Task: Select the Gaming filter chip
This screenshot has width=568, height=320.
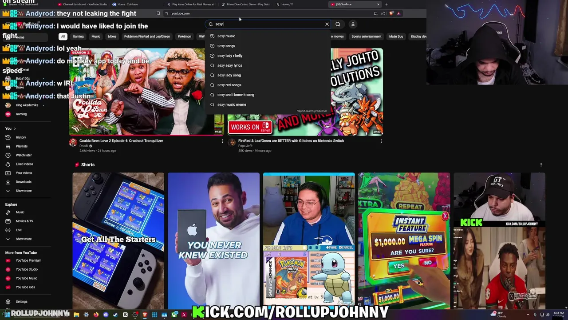Action: point(78,36)
